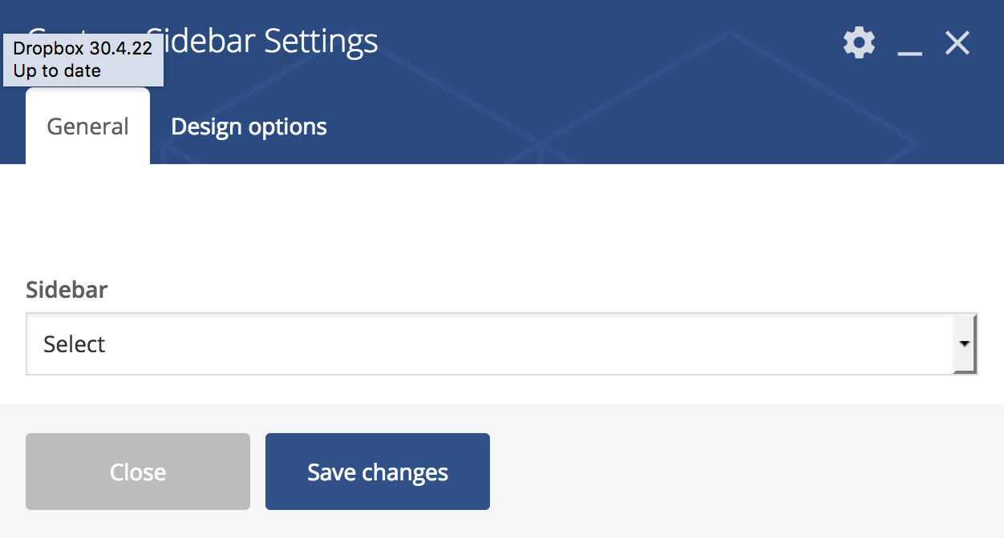Click the Save changes button
The width and height of the screenshot is (1004, 538).
[378, 472]
